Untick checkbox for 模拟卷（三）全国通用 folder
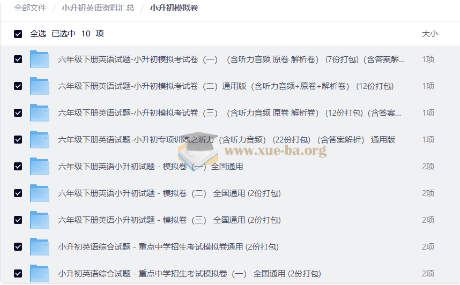460x285 pixels. coord(18,220)
